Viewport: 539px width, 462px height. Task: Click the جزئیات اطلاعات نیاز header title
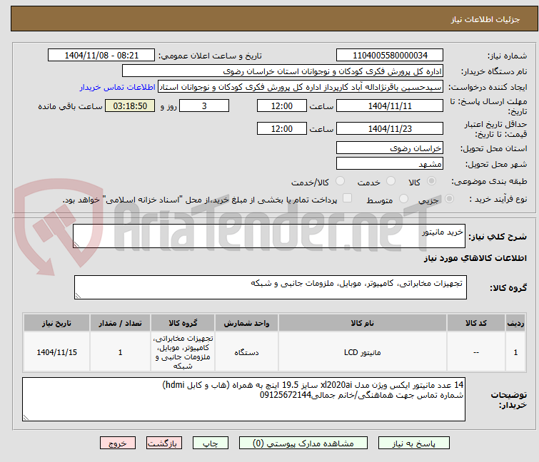click(x=485, y=19)
